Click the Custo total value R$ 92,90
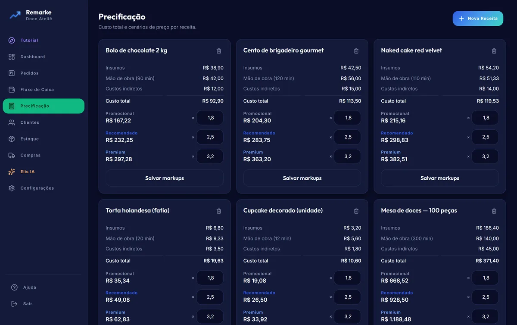This screenshot has width=517, height=325. coord(213,101)
